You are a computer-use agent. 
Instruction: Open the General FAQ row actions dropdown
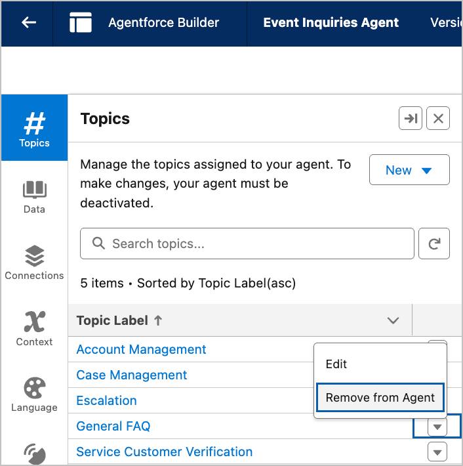(437, 427)
